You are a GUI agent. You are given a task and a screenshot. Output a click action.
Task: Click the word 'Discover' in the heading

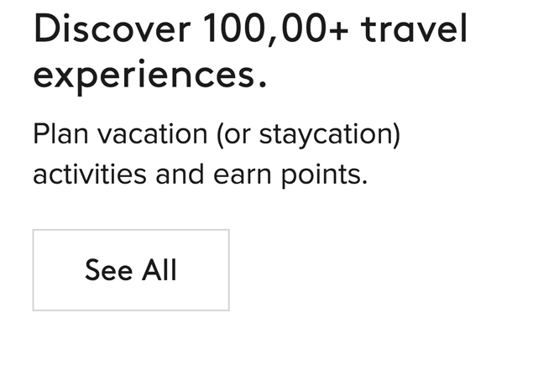tap(112, 30)
